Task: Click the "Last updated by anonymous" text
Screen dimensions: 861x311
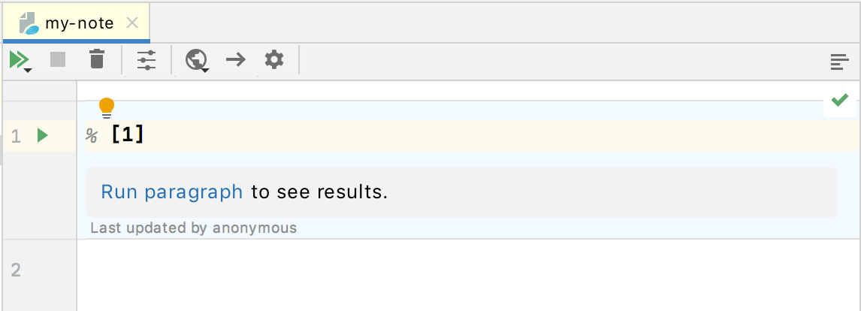Action: tap(193, 228)
